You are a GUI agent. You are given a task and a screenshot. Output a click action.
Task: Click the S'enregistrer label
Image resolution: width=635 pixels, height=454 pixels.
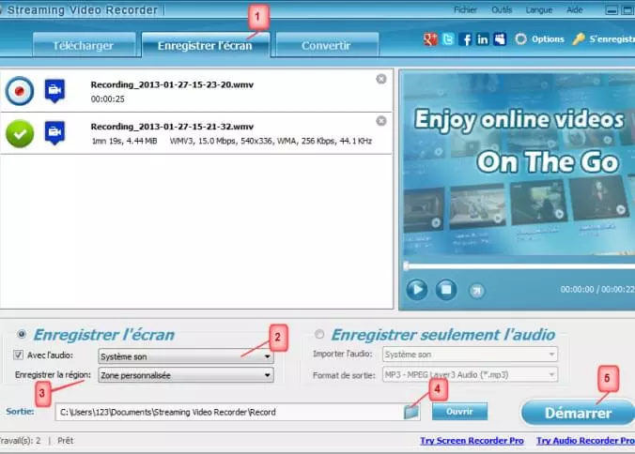612,39
